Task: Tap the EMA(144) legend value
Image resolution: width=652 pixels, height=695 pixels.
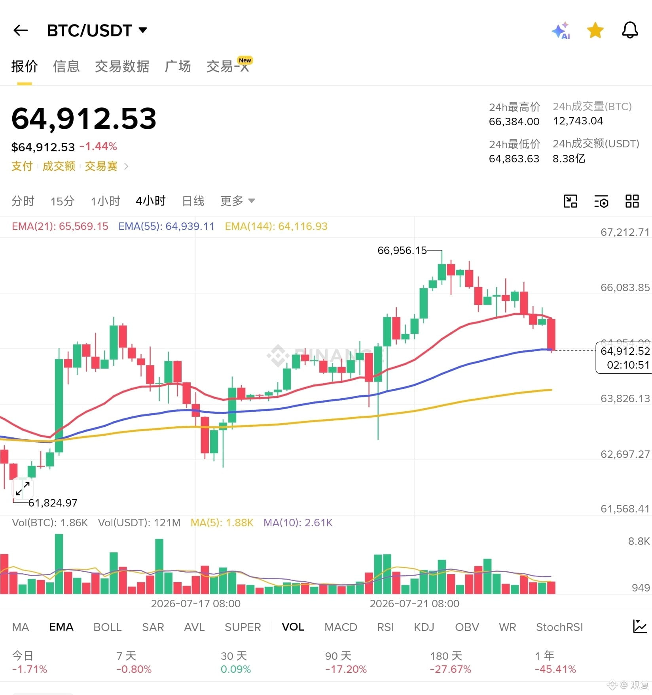Action: click(276, 226)
